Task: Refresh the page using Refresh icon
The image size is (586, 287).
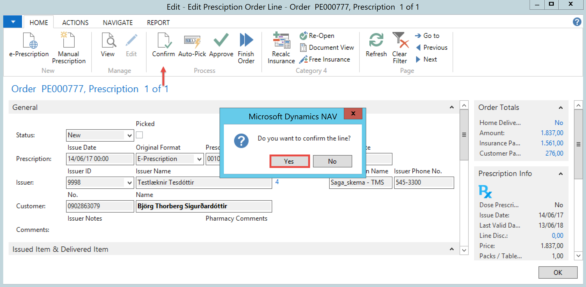Action: click(376, 41)
